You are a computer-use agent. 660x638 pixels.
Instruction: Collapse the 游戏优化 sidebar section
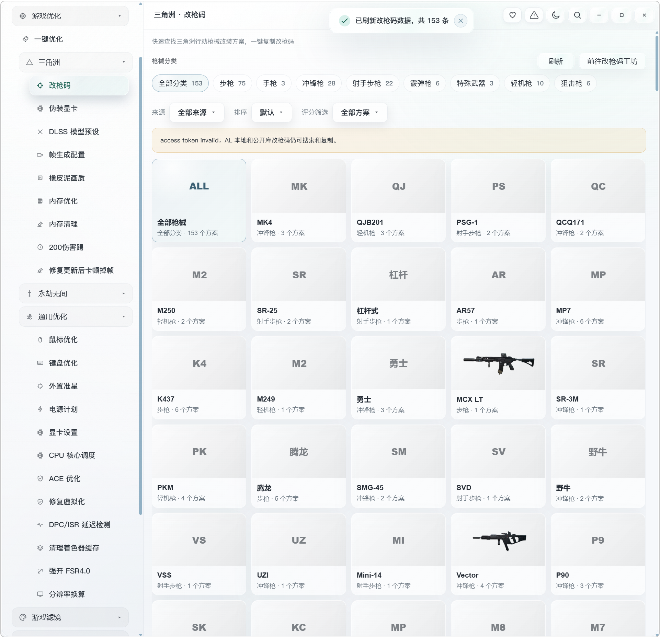click(70, 16)
